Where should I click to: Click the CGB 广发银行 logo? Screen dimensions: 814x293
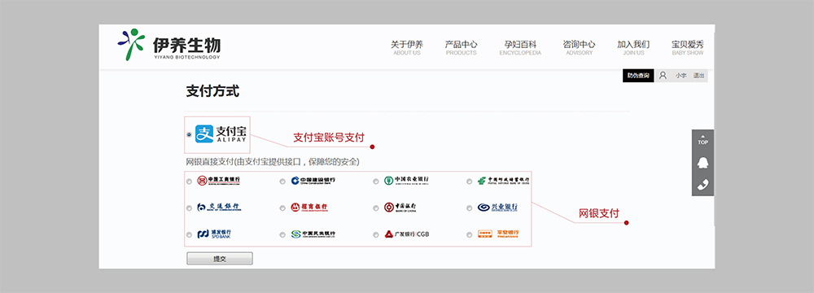407,234
